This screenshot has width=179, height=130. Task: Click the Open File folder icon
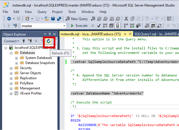[x=47, y=19]
